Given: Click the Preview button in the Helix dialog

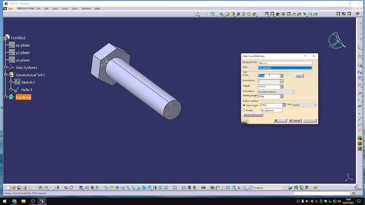Looking at the screenshot, I should tap(310, 120).
